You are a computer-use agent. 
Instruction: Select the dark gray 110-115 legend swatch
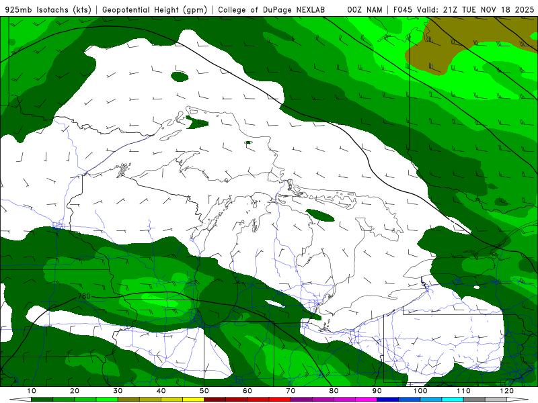click(474, 400)
